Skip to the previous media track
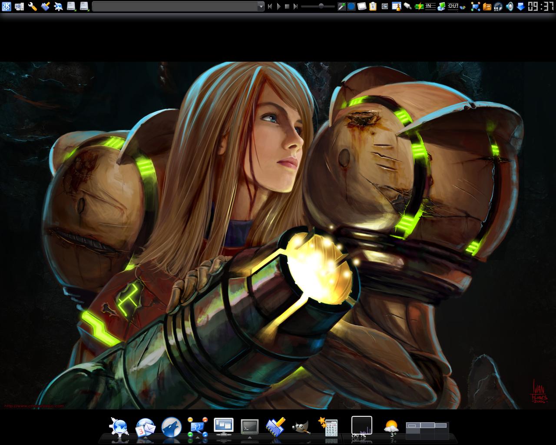The image size is (556, 445). tap(270, 6)
